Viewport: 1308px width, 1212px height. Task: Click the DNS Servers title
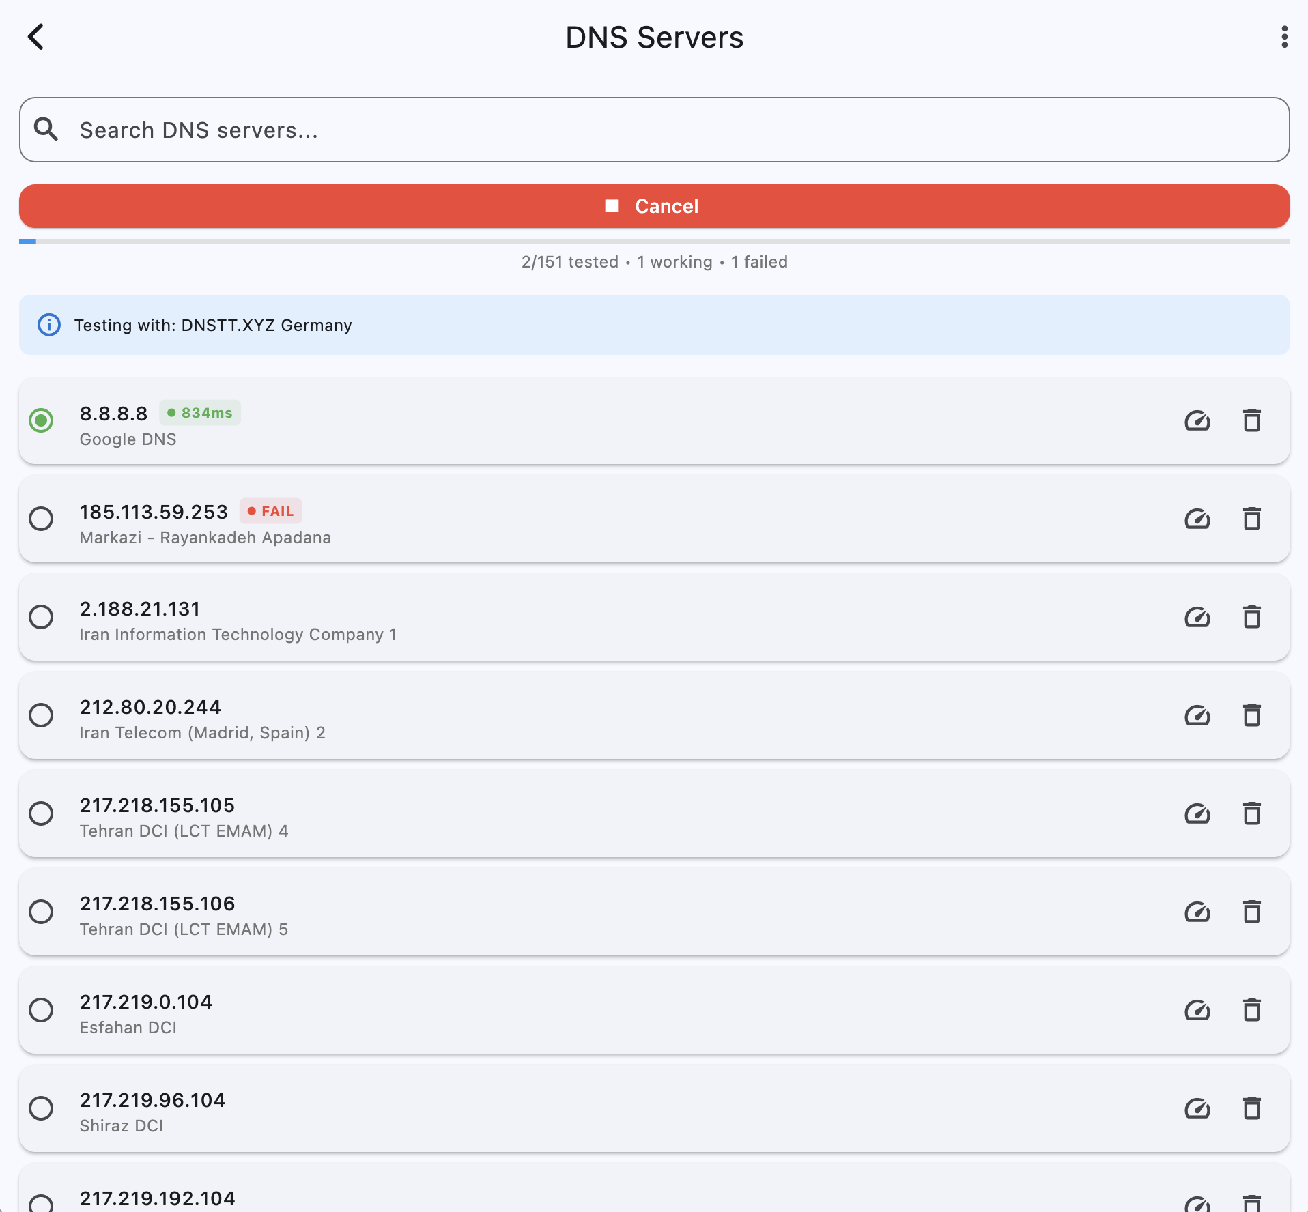(x=654, y=38)
